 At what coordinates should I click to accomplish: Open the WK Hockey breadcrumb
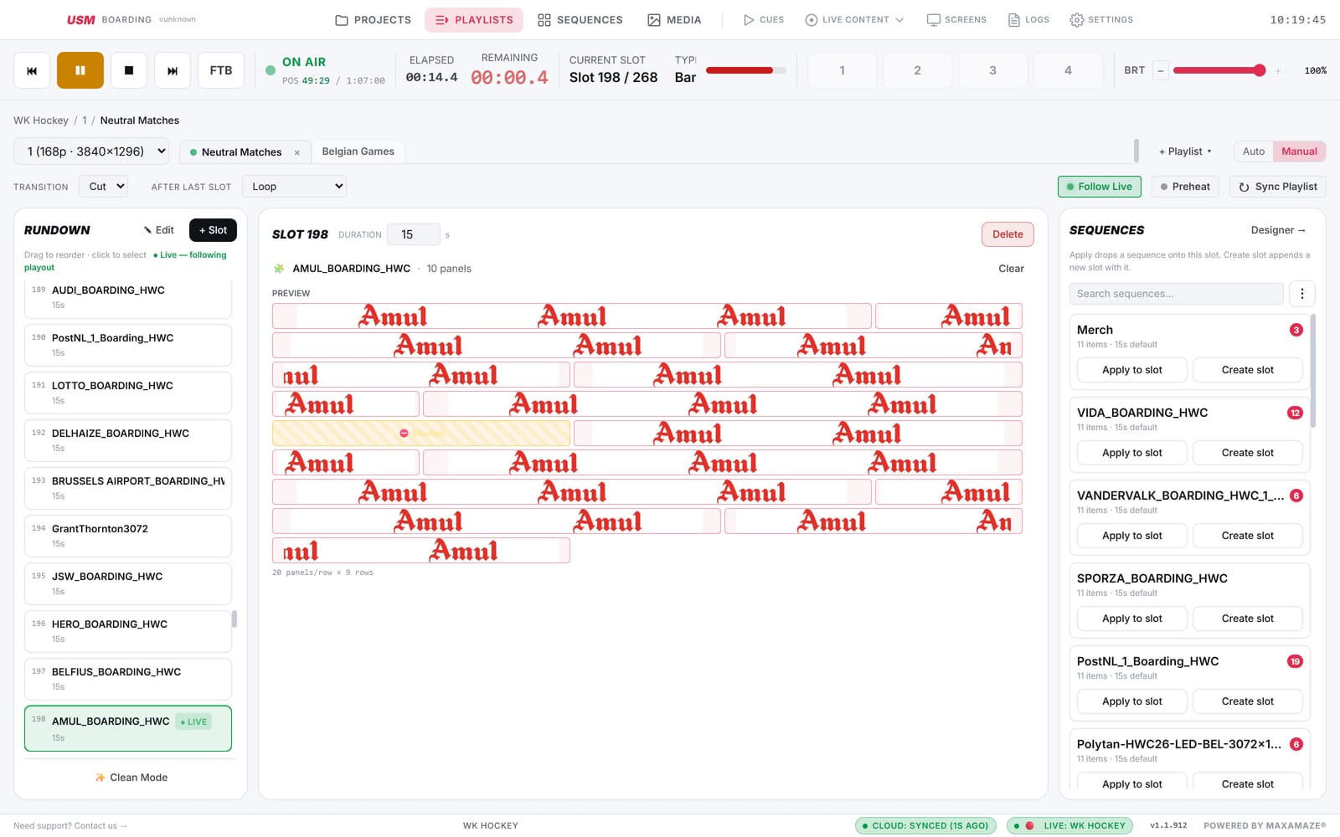41,121
